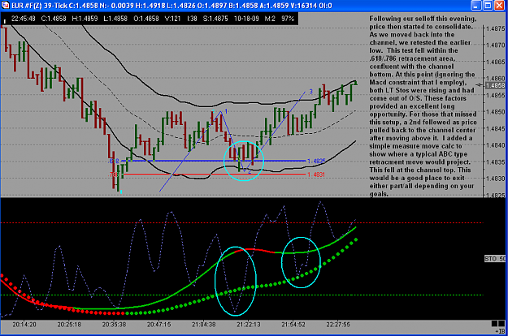Click the 22:27:55 time axis label
This screenshot has width=508, height=336.
pyautogui.click(x=338, y=325)
